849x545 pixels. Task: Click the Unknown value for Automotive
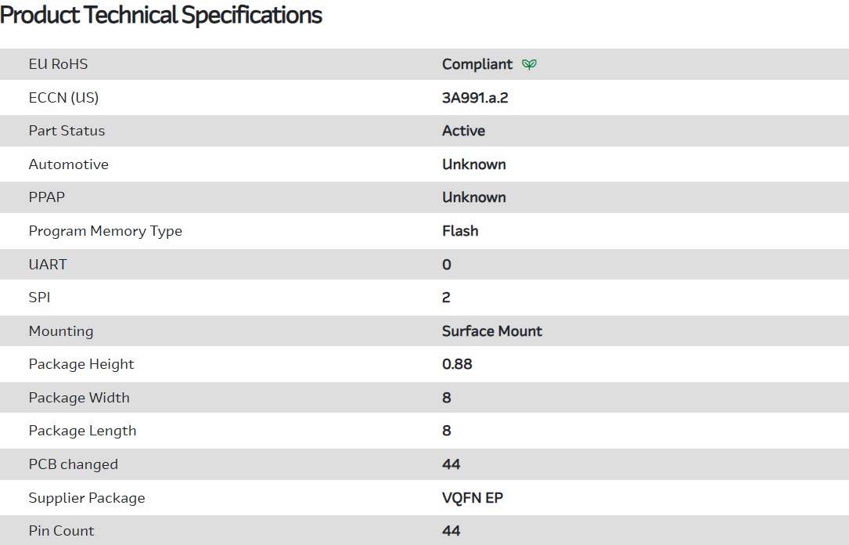click(x=474, y=164)
